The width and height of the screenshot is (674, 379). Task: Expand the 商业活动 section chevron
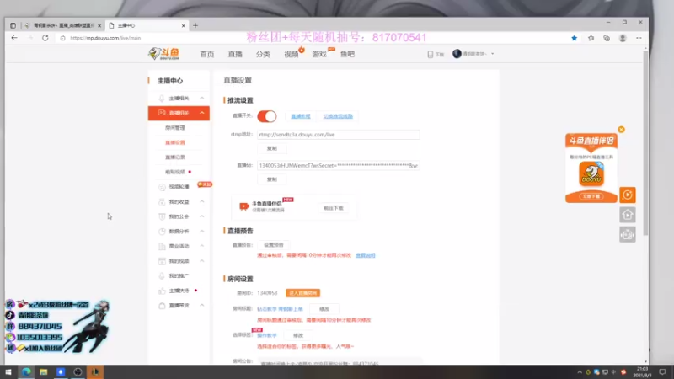[201, 246]
